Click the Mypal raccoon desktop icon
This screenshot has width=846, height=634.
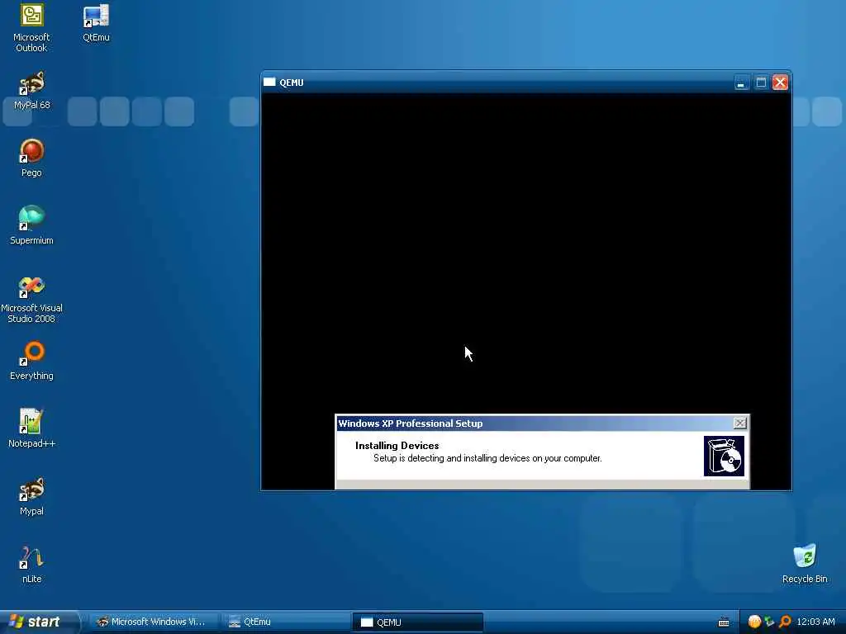(32, 496)
